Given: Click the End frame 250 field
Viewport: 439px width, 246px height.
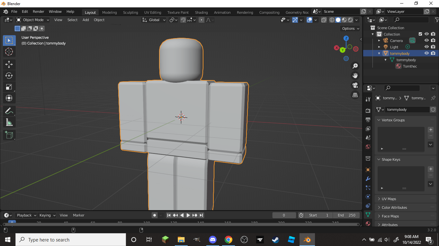Looking at the screenshot, I should pos(346,215).
